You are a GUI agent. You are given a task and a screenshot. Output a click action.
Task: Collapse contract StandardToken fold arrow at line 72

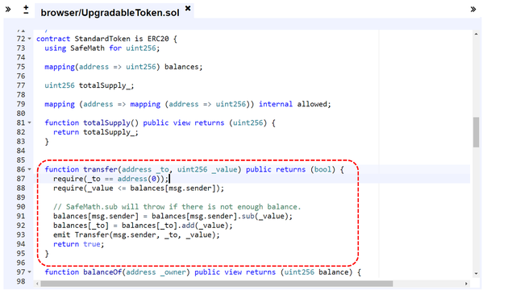pyautogui.click(x=29, y=39)
